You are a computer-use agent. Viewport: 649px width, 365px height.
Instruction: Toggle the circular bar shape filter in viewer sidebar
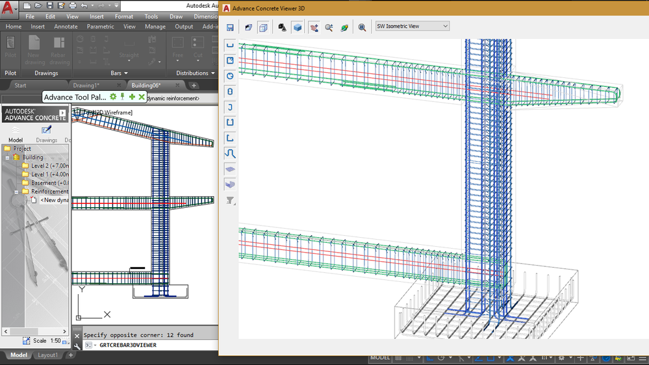(x=230, y=76)
